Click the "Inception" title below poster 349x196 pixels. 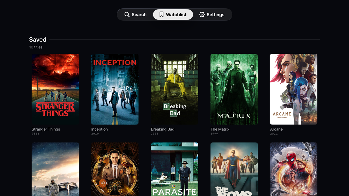pos(100,129)
